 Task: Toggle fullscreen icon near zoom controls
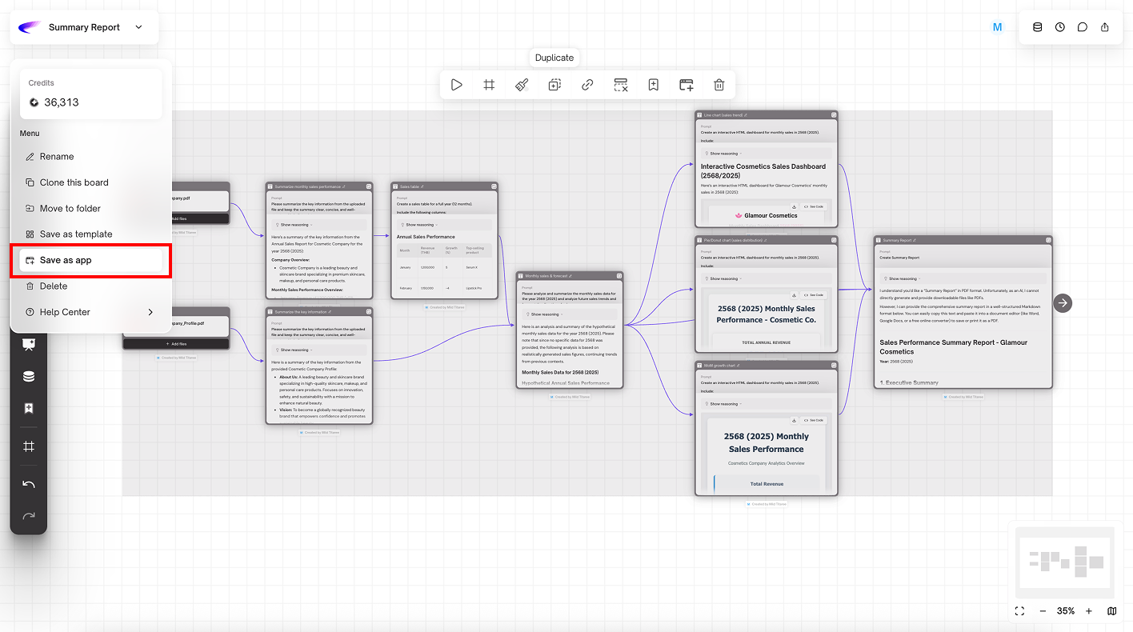[1019, 611]
